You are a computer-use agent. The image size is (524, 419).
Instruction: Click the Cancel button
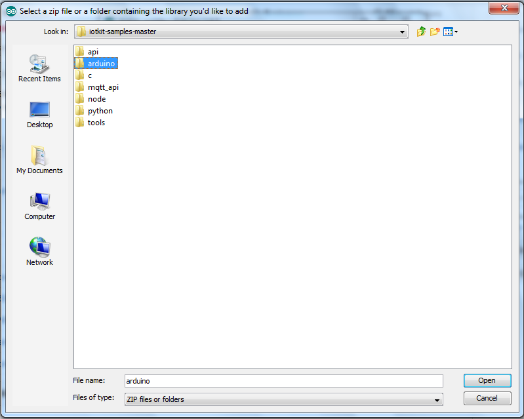click(x=487, y=398)
